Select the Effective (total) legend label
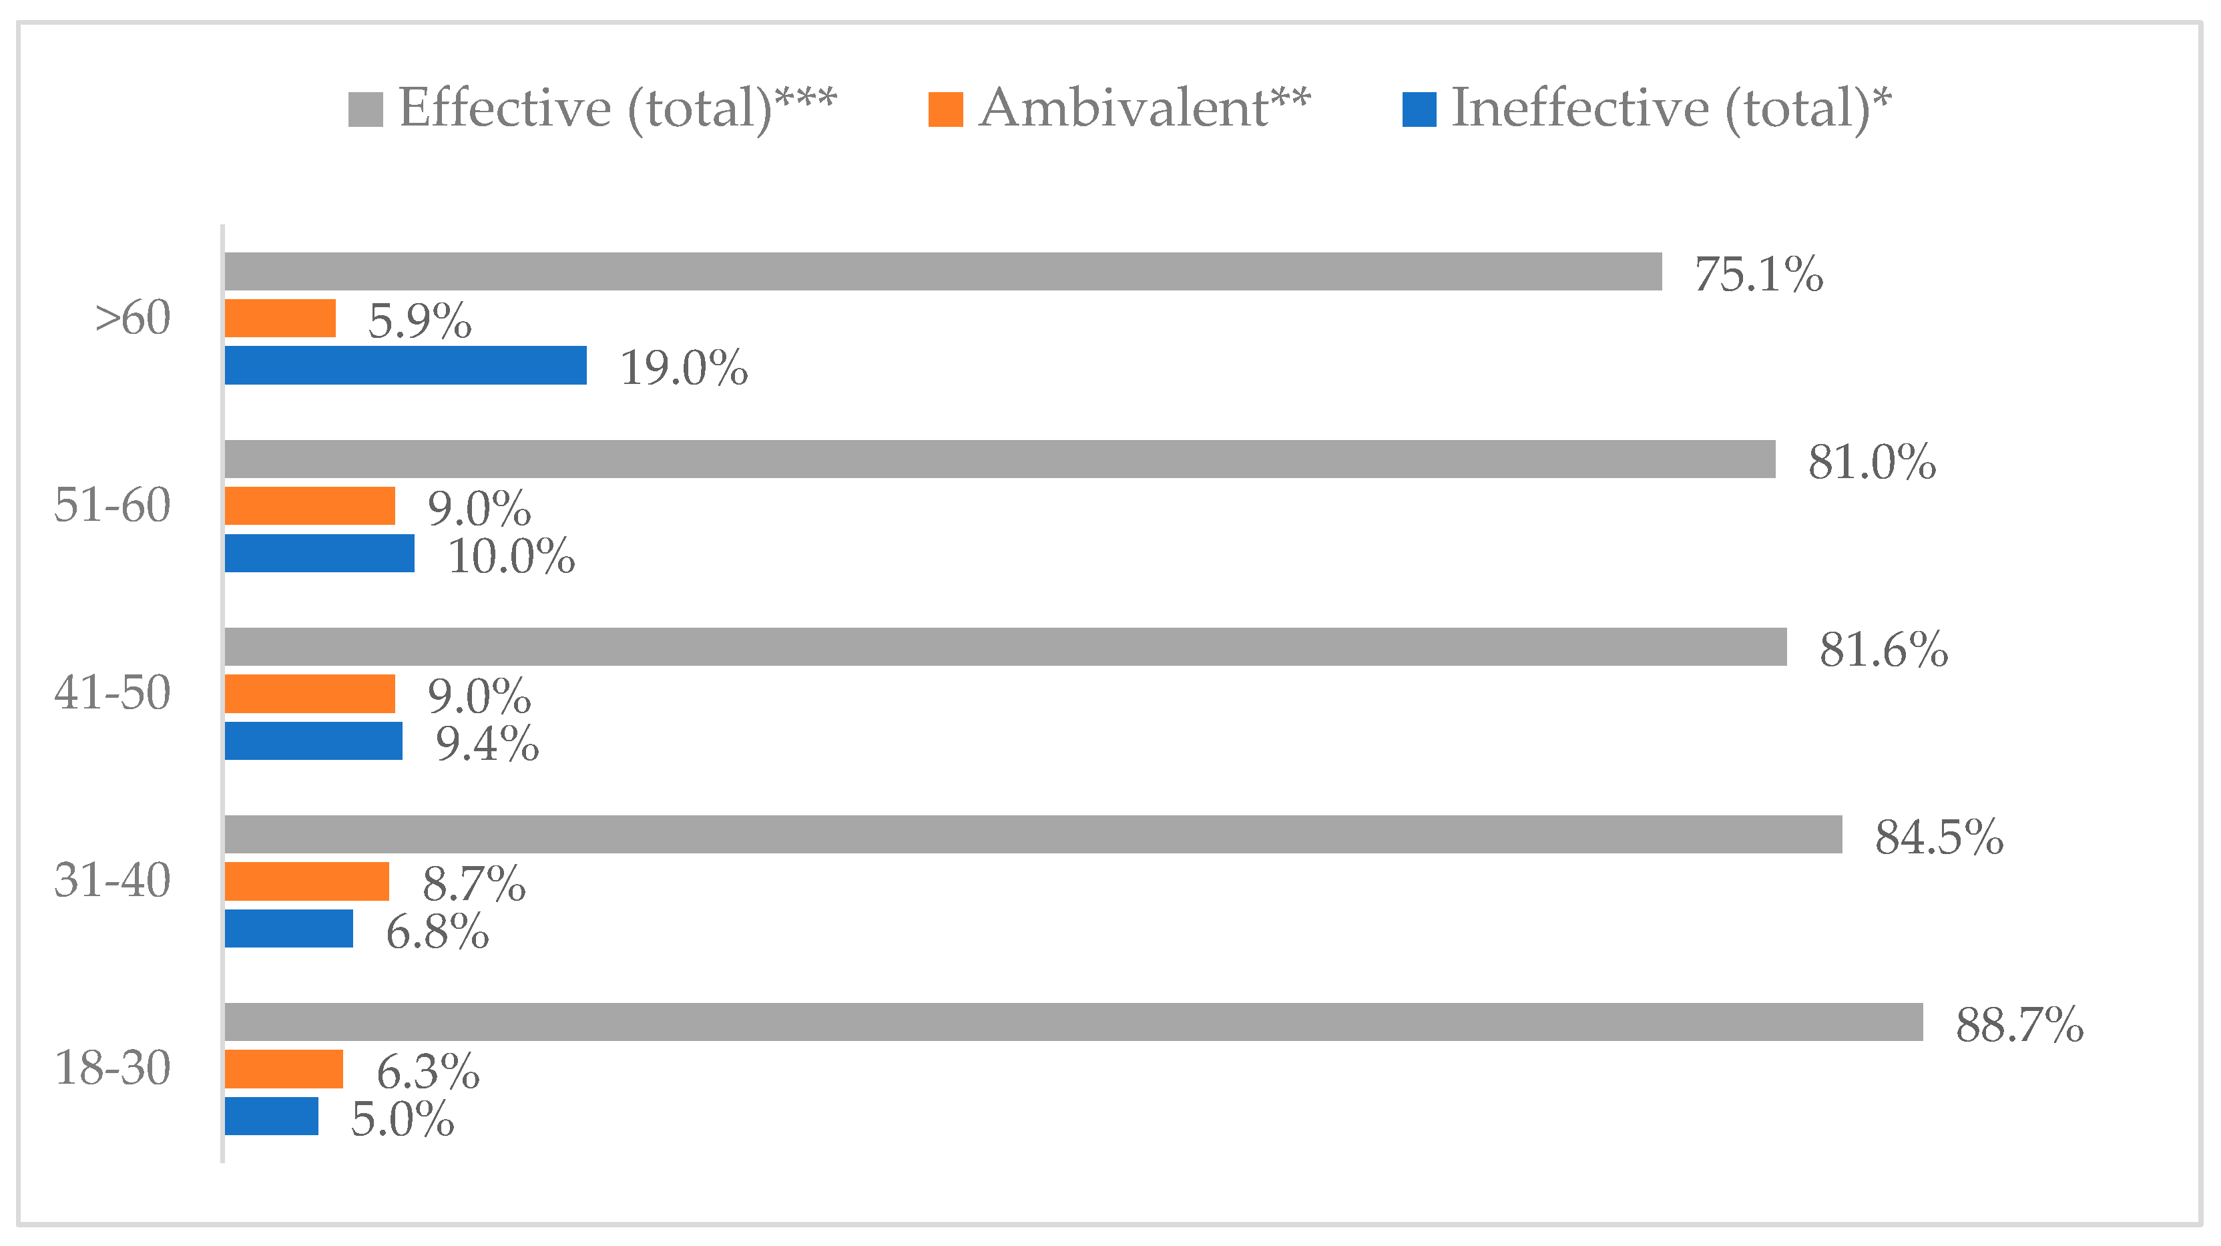 618,109
